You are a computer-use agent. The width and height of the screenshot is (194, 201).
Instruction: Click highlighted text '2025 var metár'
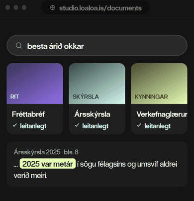[48, 164]
